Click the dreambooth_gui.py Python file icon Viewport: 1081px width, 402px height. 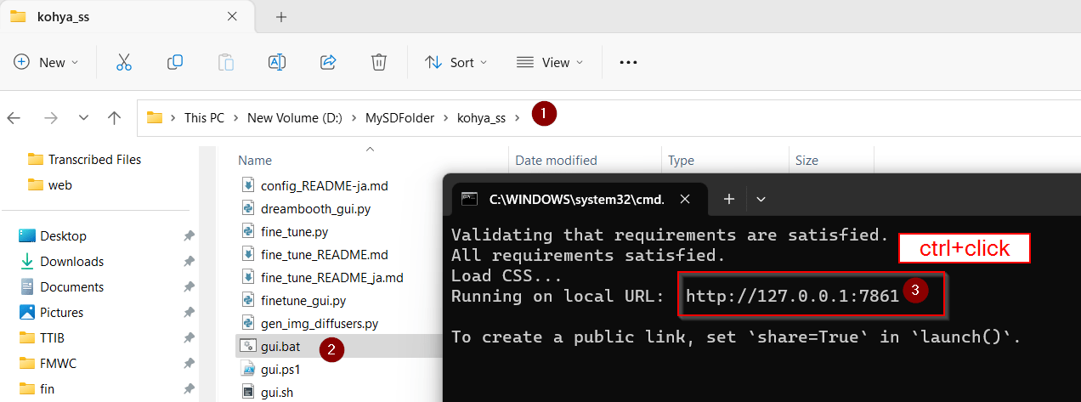click(x=247, y=208)
